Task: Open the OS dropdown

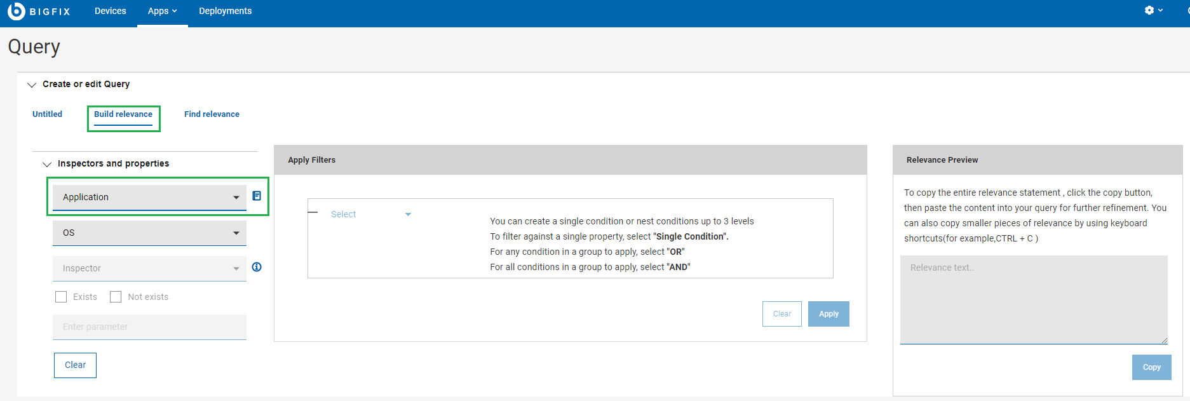Action: pyautogui.click(x=149, y=233)
